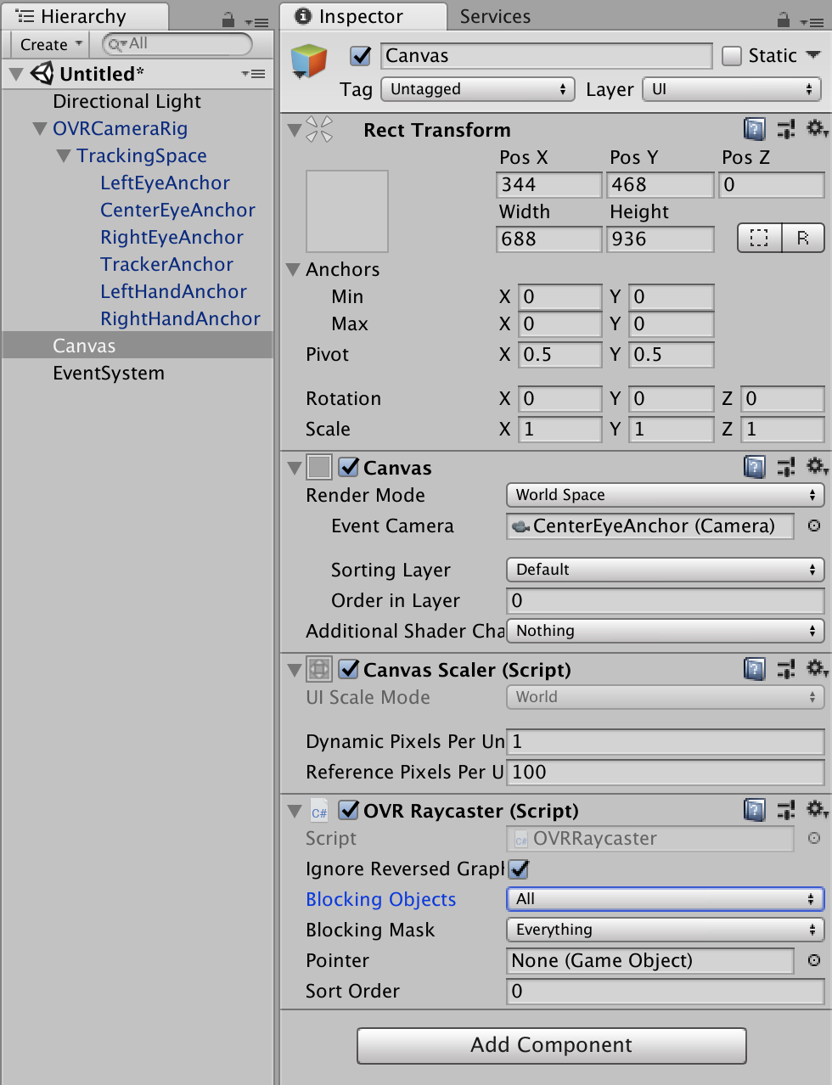Open the anchor presets selector
The width and height of the screenshot is (832, 1085).
point(346,211)
